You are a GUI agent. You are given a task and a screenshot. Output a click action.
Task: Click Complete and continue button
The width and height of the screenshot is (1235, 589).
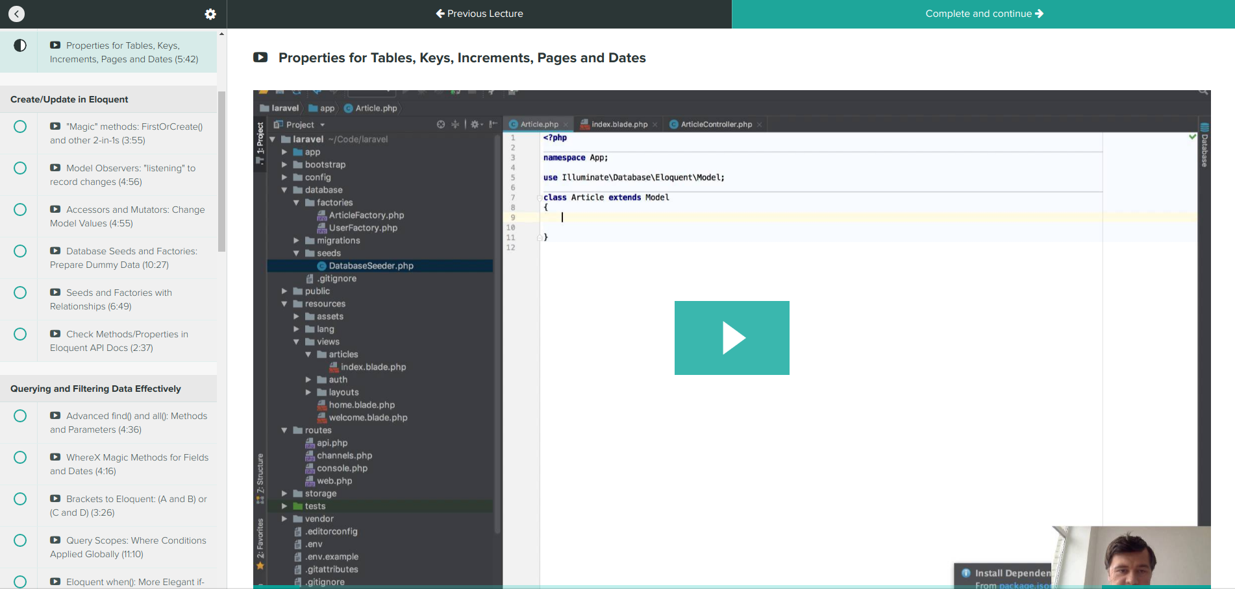(983, 14)
